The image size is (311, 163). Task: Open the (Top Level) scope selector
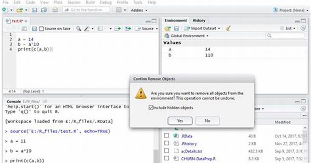33,91
